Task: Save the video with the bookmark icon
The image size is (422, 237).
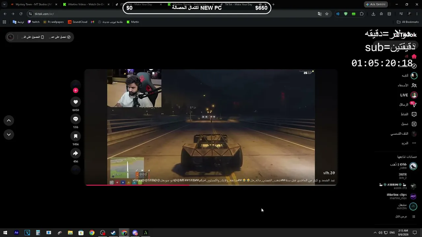Action: point(75,136)
